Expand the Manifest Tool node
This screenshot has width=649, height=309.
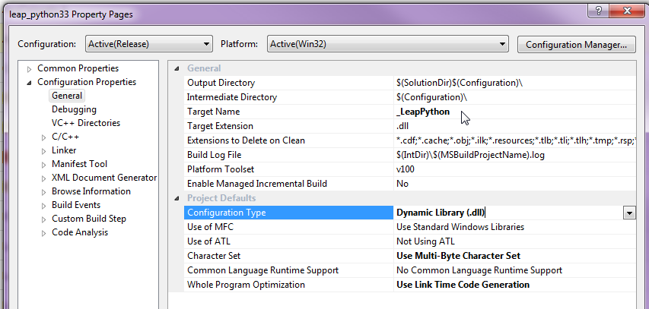[x=44, y=165]
